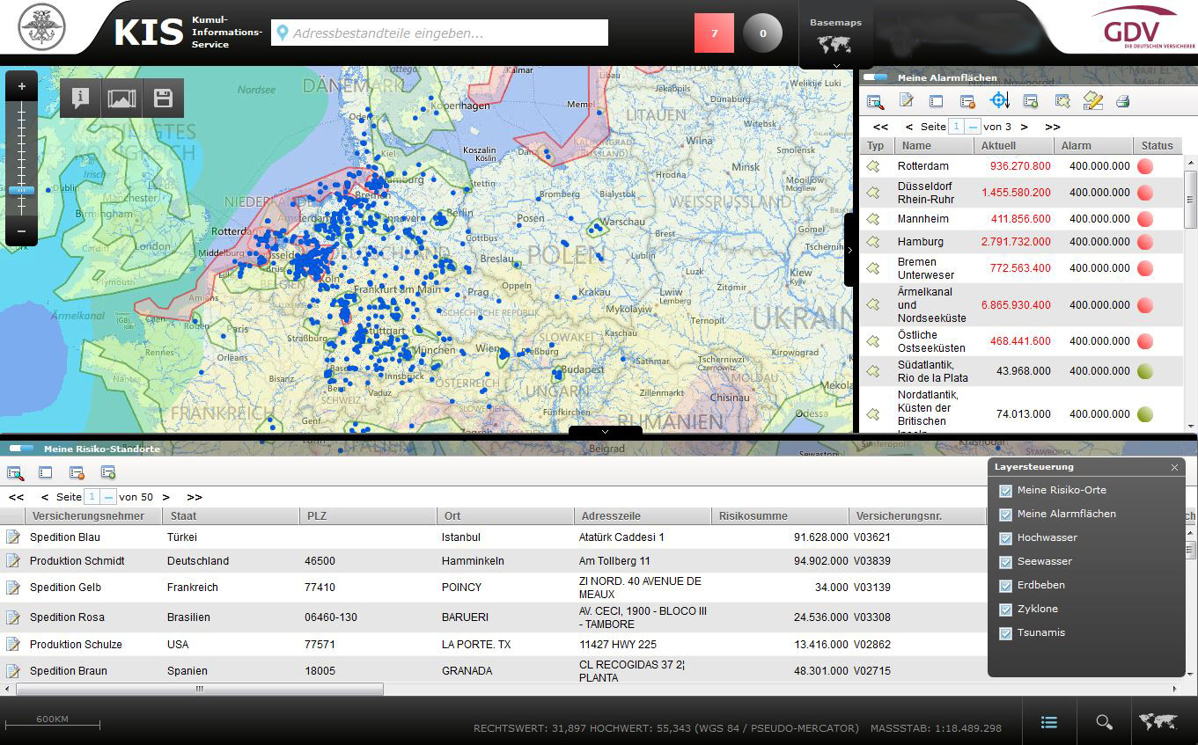
Task: Click the add-entry icon in Alarmflächen toolbar
Action: [x=1031, y=101]
